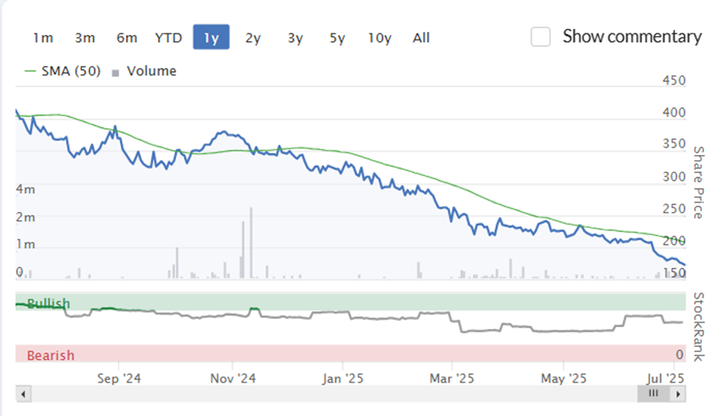
Task: Click the chart scrollbar handle grip
Action: [653, 393]
